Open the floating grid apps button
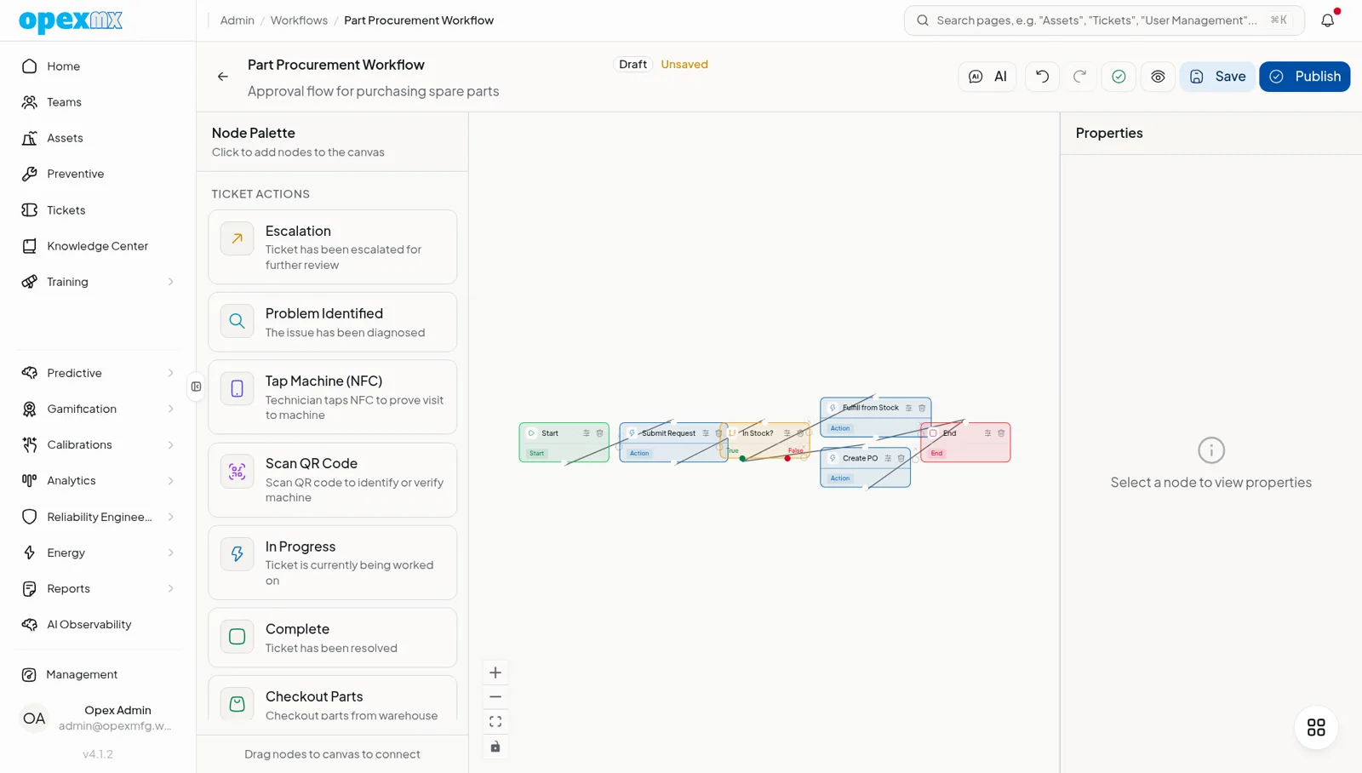 (x=1316, y=727)
